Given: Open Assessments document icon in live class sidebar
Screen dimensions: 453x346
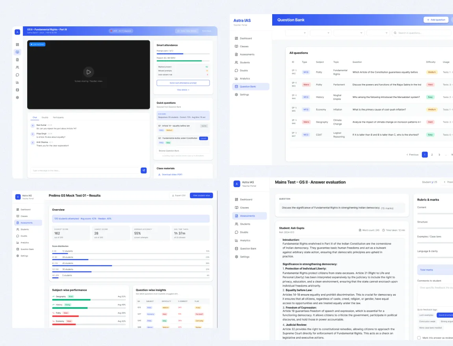Looking at the screenshot, I should [x=17, y=60].
